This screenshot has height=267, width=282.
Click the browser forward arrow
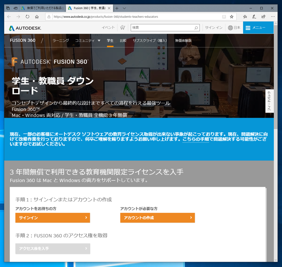(x=18, y=17)
